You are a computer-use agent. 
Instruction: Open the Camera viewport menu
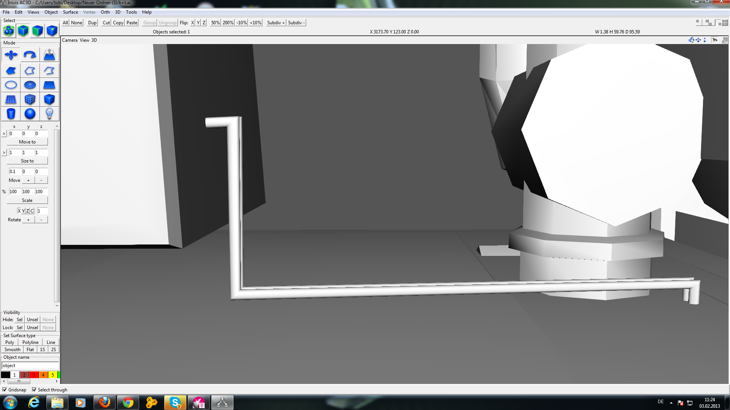[x=70, y=40]
